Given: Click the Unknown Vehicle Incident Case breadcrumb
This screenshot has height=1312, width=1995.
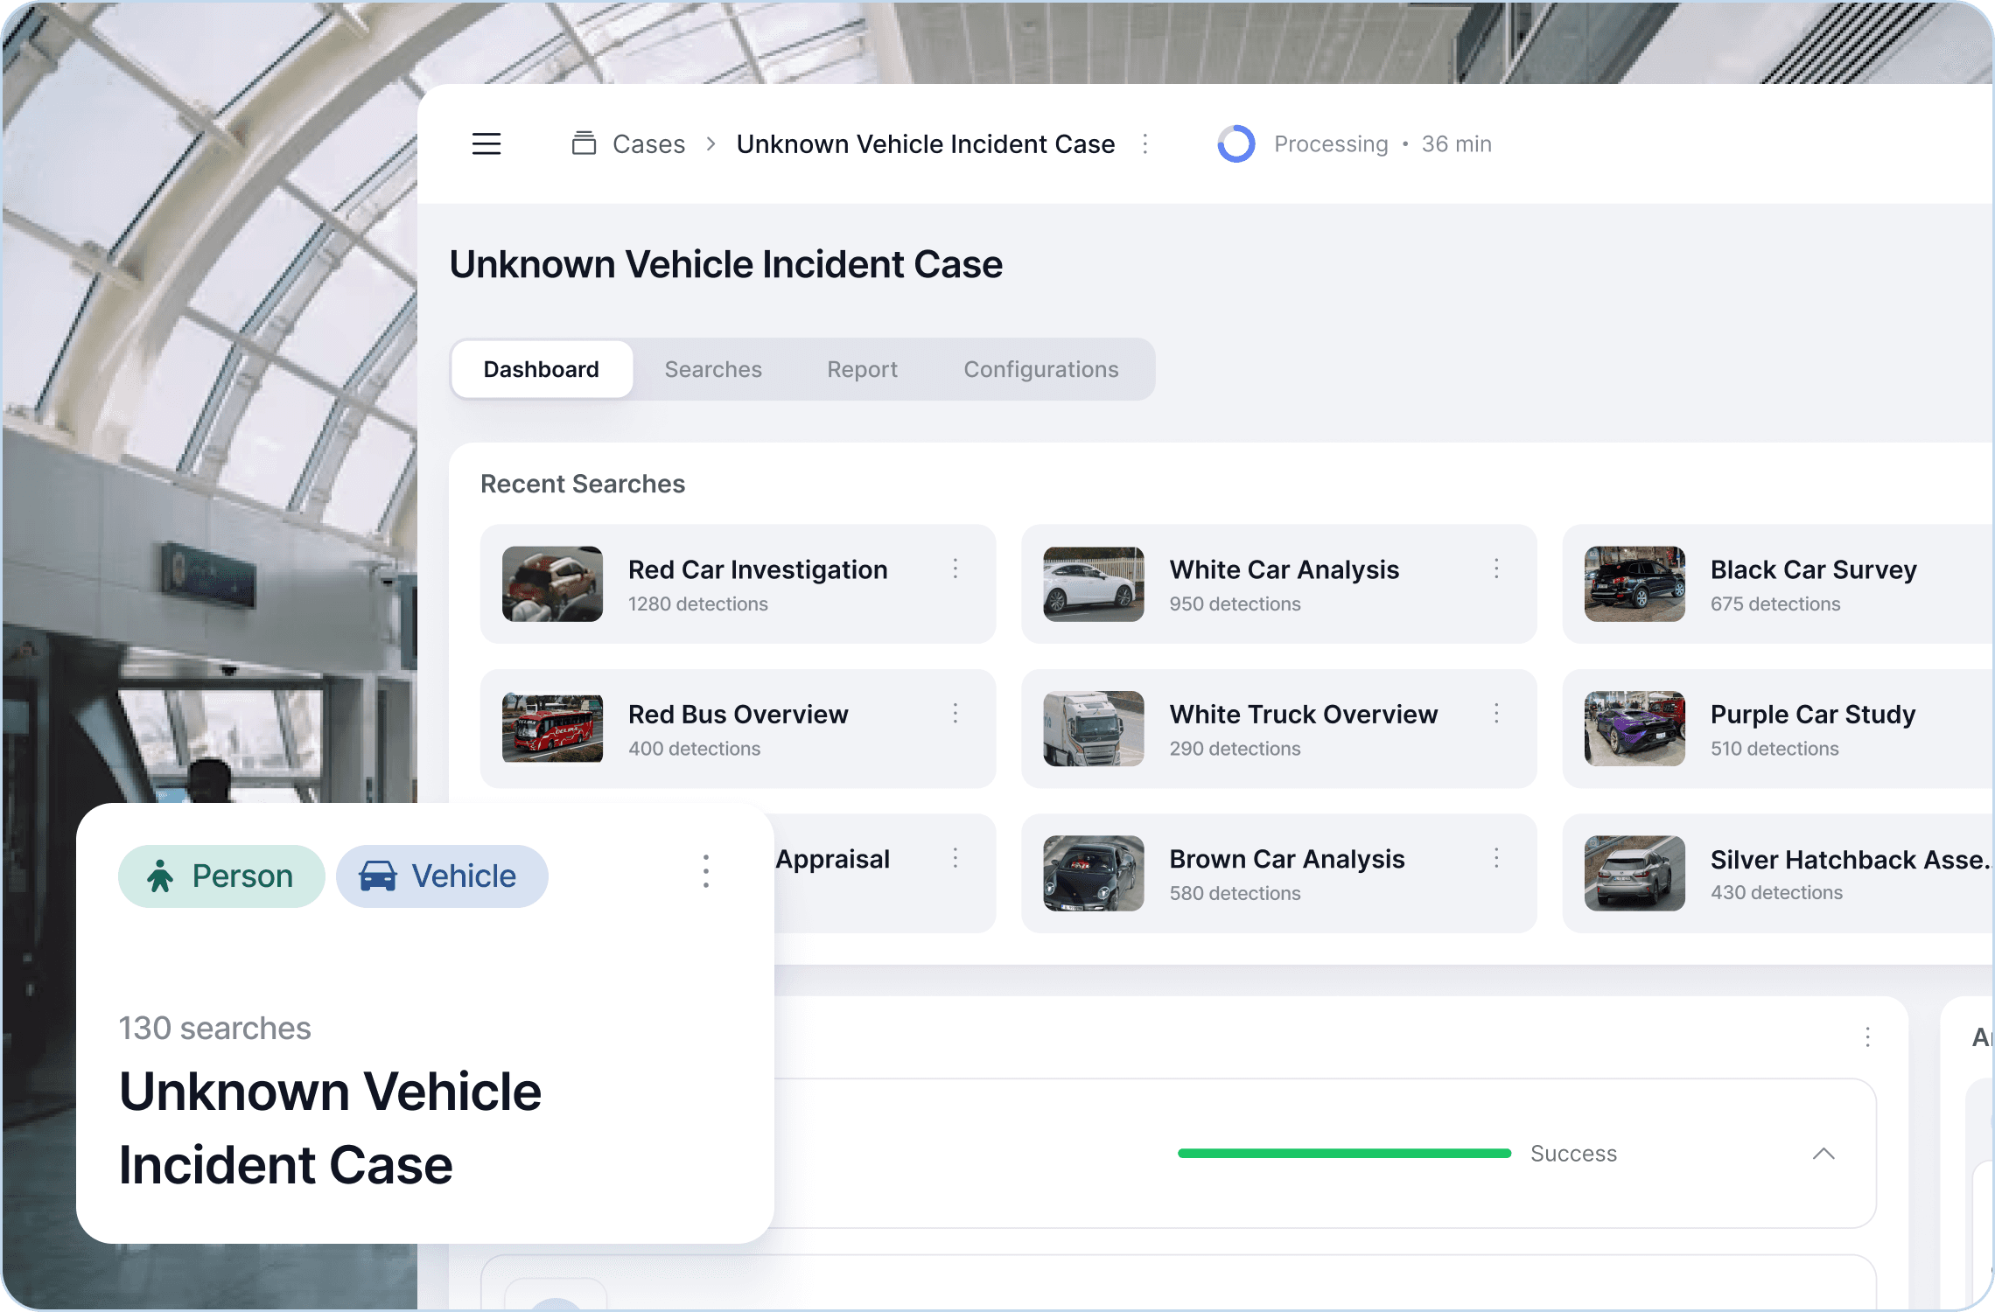Looking at the screenshot, I should (926, 144).
